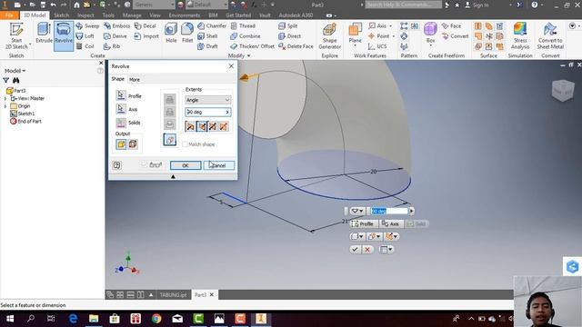Click the Thread tool

point(243,26)
